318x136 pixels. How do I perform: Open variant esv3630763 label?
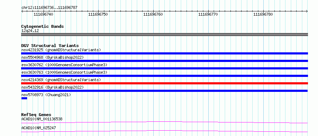coord(64,72)
